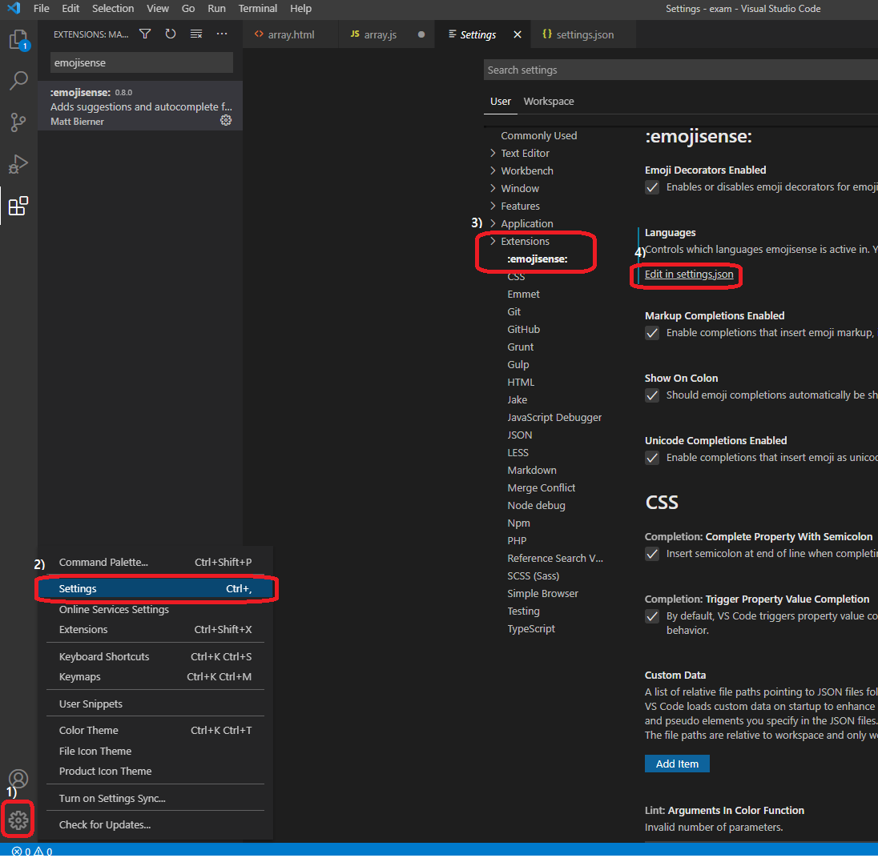Click the Edit in settings.json link

tap(689, 274)
